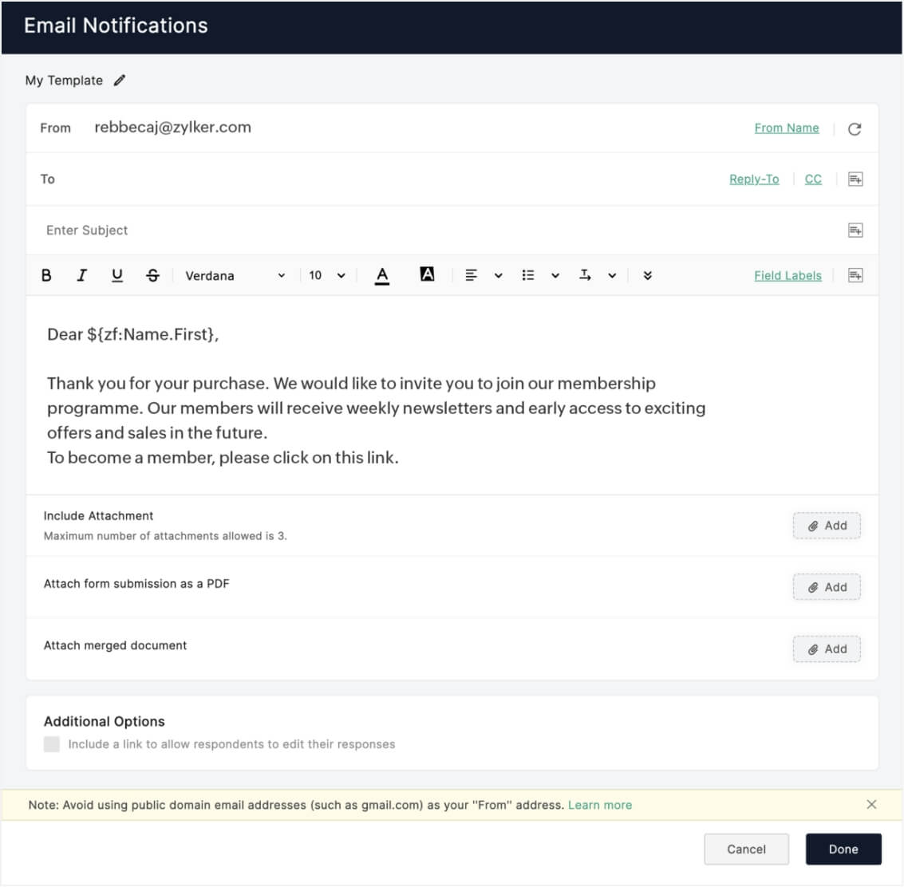The height and width of the screenshot is (887, 904).
Task: Toggle italic text formatting
Action: point(81,275)
